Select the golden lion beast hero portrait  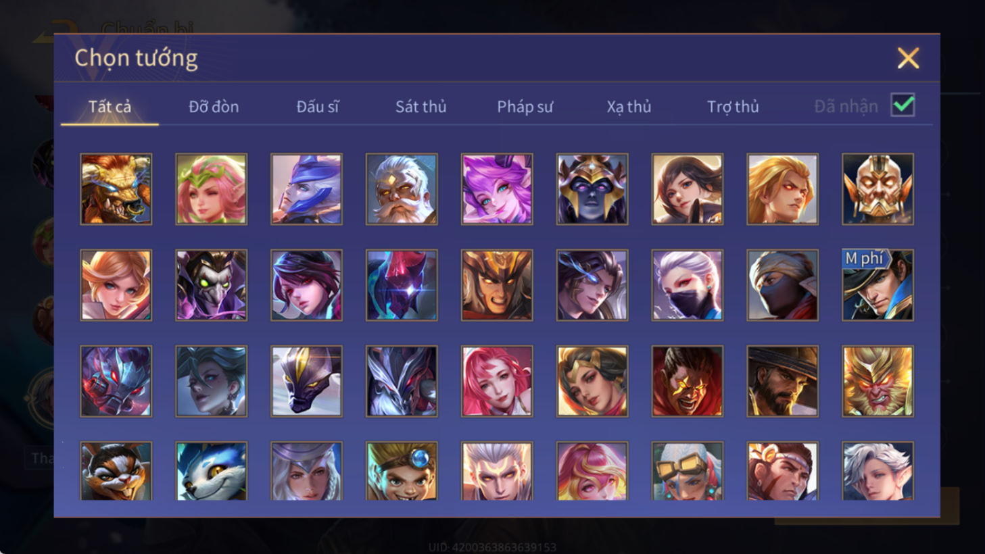[116, 189]
